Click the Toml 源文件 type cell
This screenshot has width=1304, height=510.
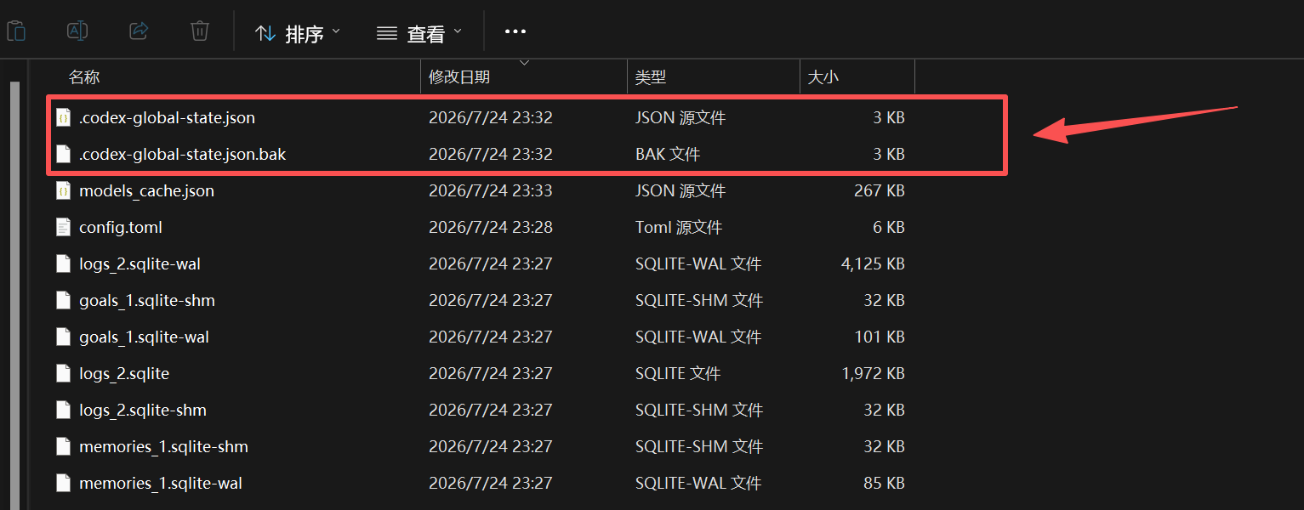click(679, 227)
